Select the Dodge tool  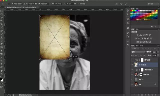(x=1, y=54)
